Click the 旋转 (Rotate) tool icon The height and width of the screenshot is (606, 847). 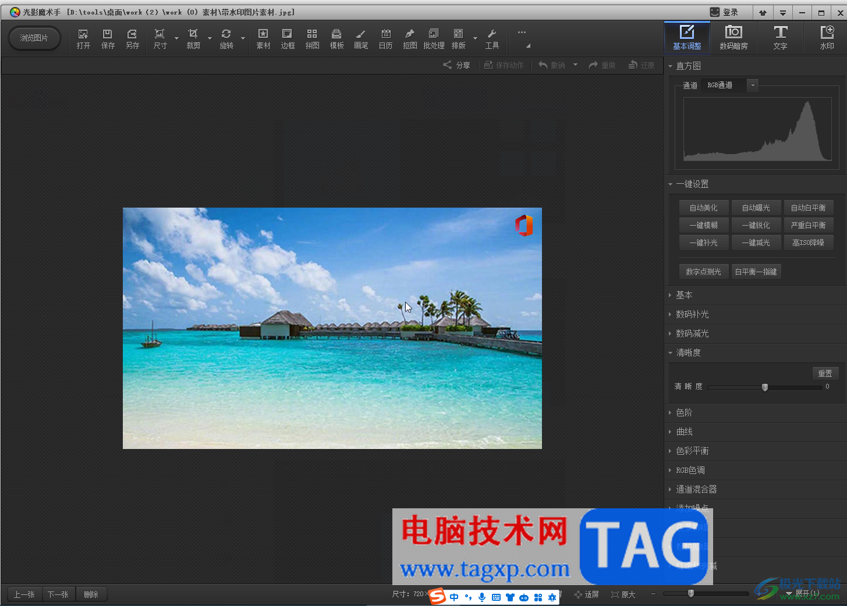(226, 39)
